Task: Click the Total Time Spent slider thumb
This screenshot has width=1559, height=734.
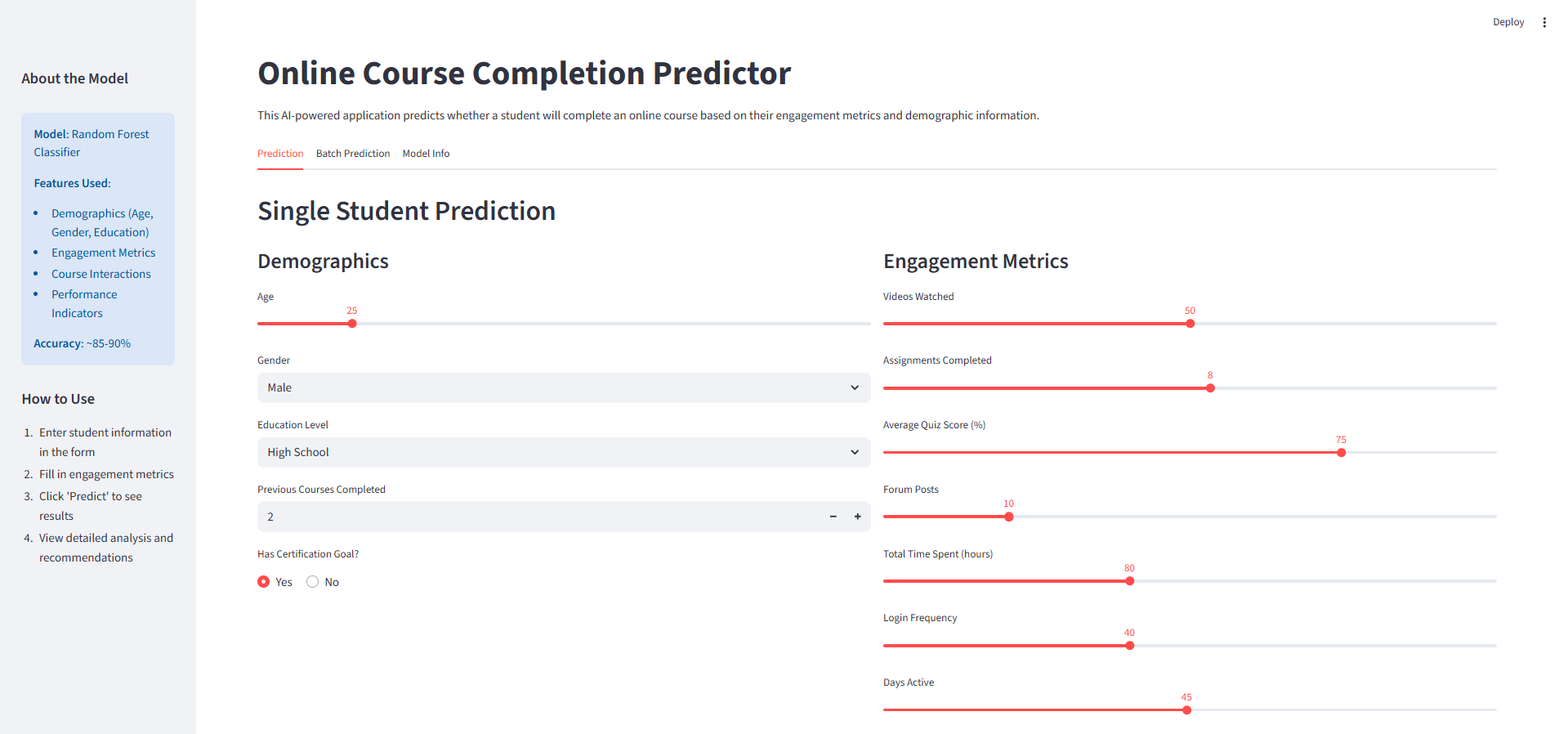Action: click(x=1129, y=581)
